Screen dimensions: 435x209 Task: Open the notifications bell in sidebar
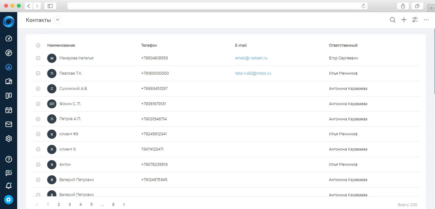9,186
